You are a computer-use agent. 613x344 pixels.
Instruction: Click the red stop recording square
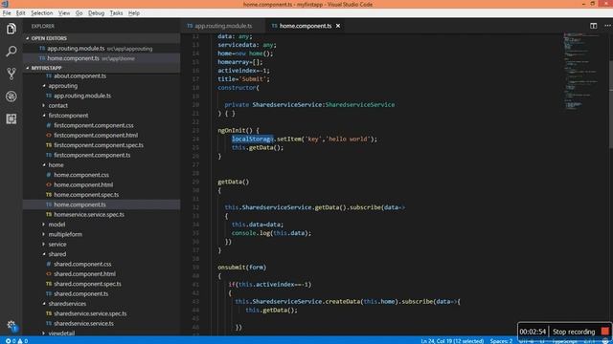(604, 332)
